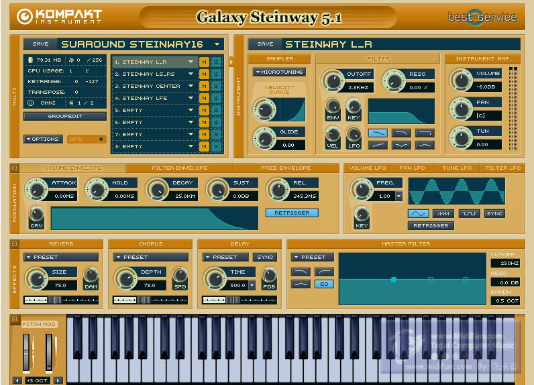Click the envelope Decay knob
534x385 pixels.
[x=157, y=190]
